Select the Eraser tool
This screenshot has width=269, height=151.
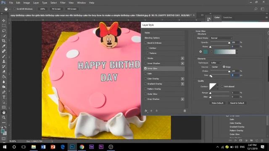tap(4, 72)
